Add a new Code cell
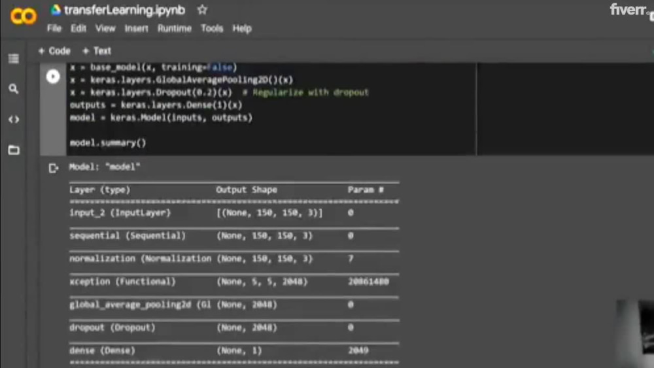The width and height of the screenshot is (654, 368). (x=54, y=51)
